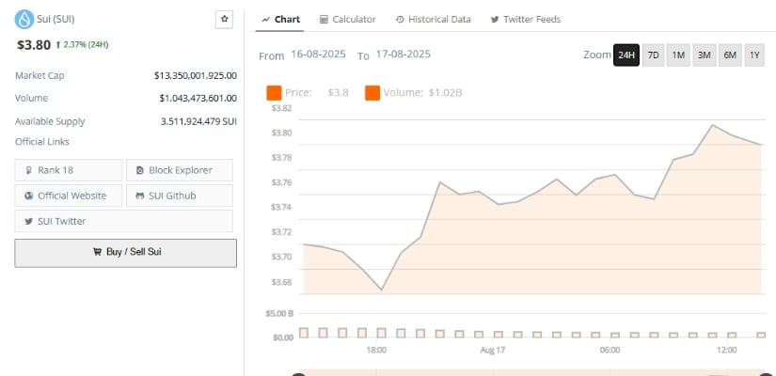Open the Block Explorer link
The width and height of the screenshot is (776, 376).
pyautogui.click(x=180, y=170)
